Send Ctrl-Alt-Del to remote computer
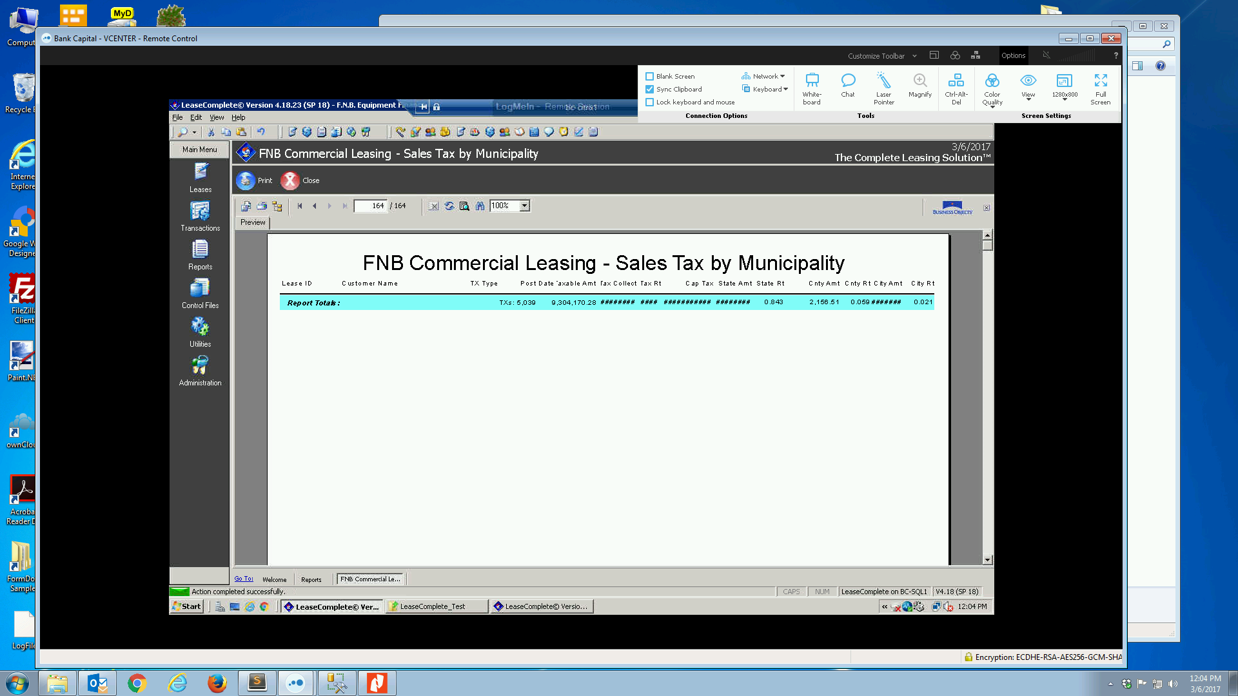 click(x=956, y=88)
